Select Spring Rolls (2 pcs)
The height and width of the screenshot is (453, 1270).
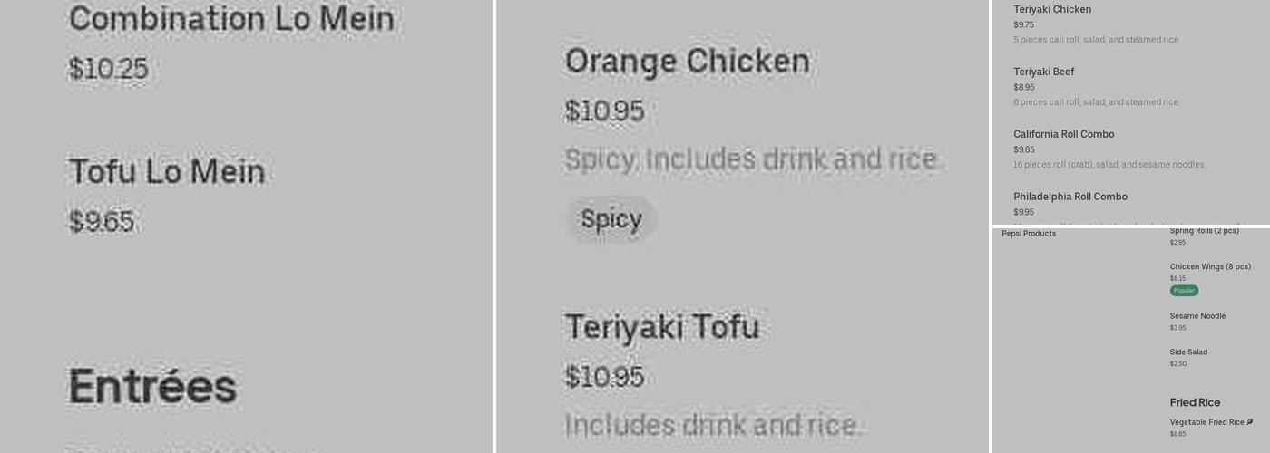pyautogui.click(x=1204, y=231)
